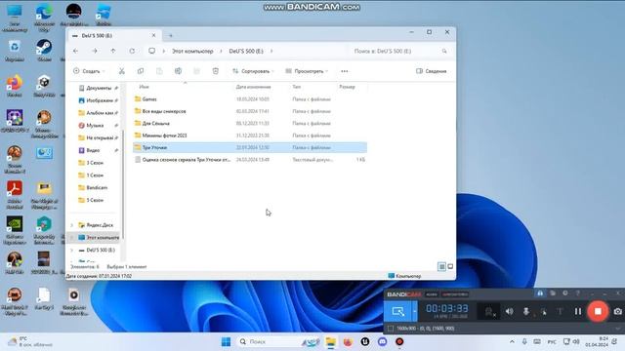The height and width of the screenshot is (351, 625).
Task: Click the Поиск search field in Explorer
Action: [x=399, y=51]
